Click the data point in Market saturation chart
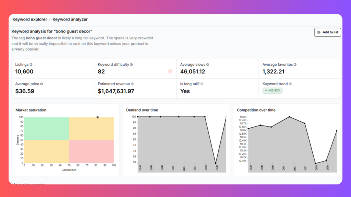This screenshot has width=351, height=197. (98, 117)
